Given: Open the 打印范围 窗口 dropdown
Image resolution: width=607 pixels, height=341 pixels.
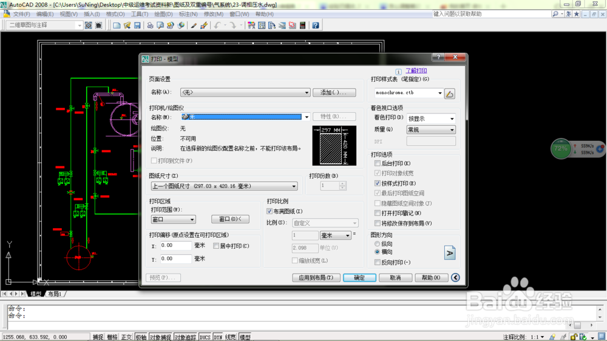Looking at the screenshot, I should [x=173, y=220].
